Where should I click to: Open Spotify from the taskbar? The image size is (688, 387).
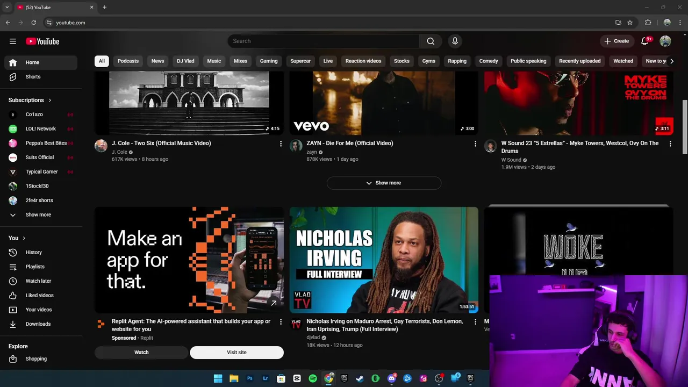click(x=313, y=378)
